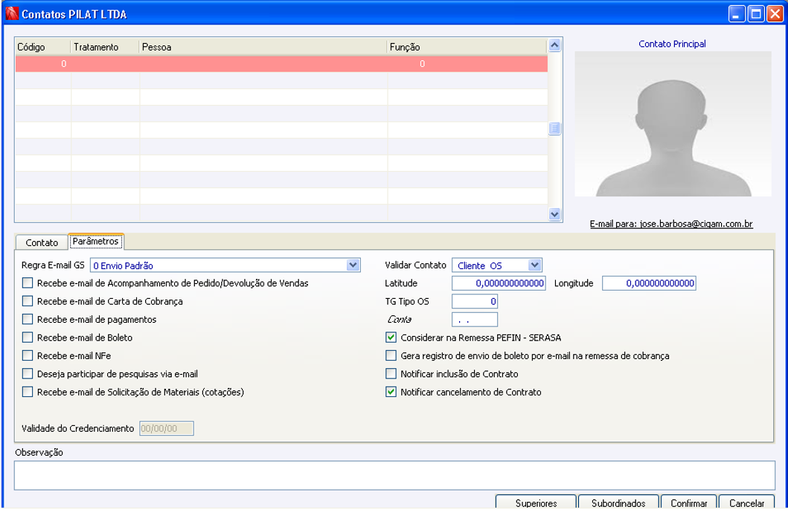Click the Código column header

coord(42,47)
